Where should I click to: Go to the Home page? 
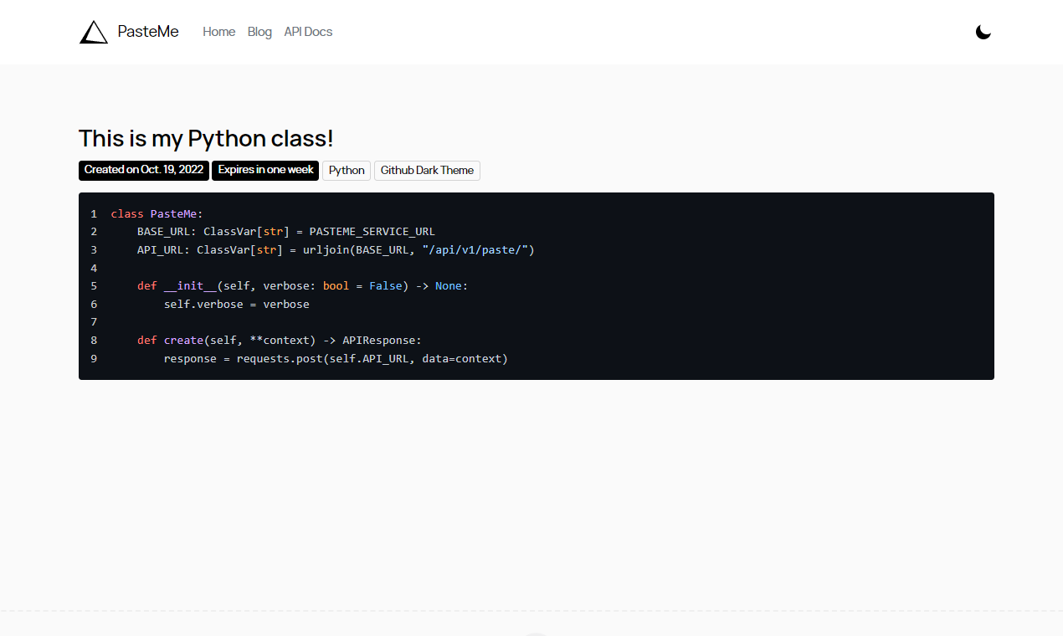pyautogui.click(x=219, y=32)
